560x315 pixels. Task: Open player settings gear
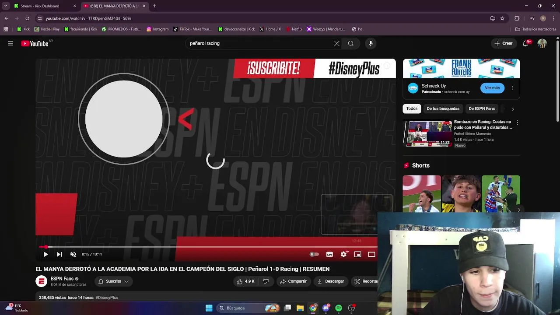(344, 254)
